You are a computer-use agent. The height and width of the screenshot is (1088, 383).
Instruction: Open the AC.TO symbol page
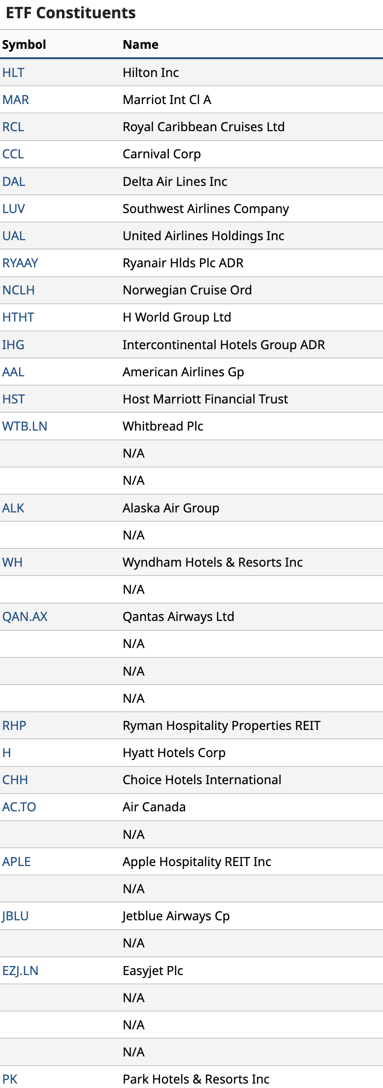(x=19, y=807)
